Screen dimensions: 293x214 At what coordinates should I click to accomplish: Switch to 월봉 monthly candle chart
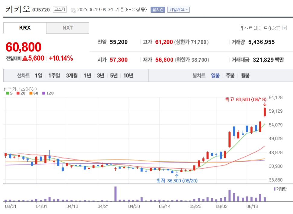(245, 76)
